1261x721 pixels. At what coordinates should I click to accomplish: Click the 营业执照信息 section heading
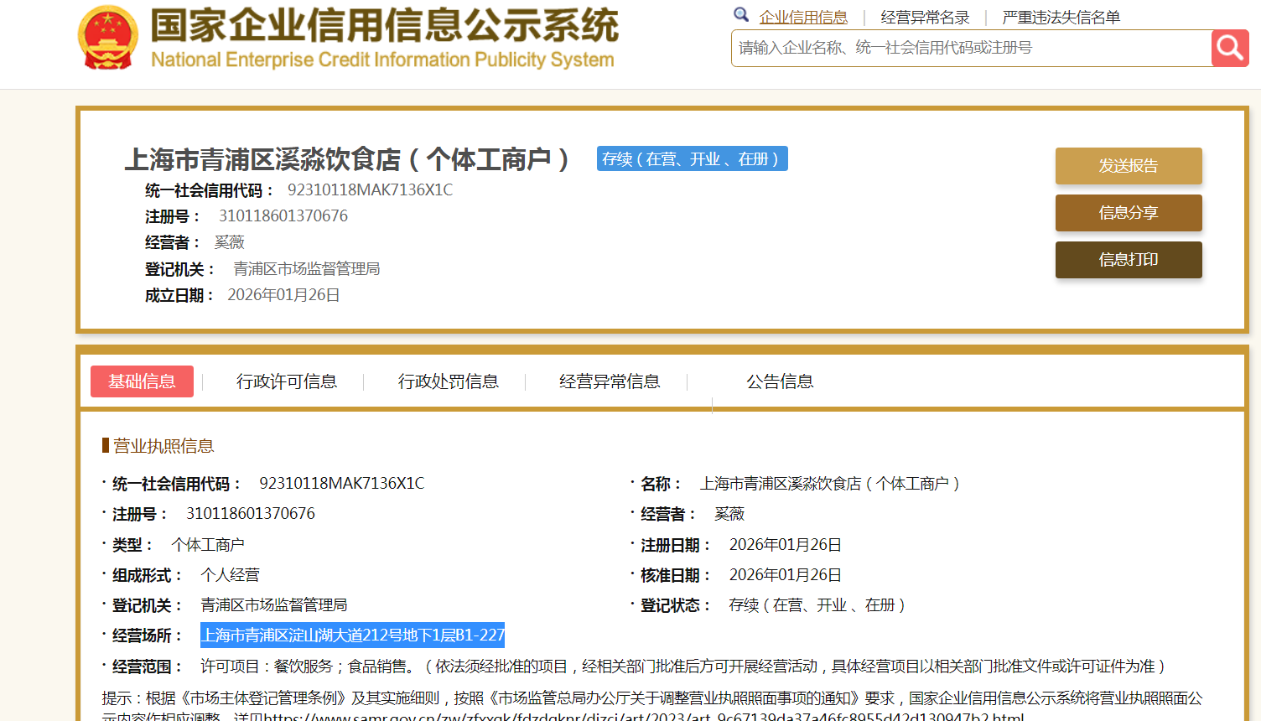coord(163,446)
